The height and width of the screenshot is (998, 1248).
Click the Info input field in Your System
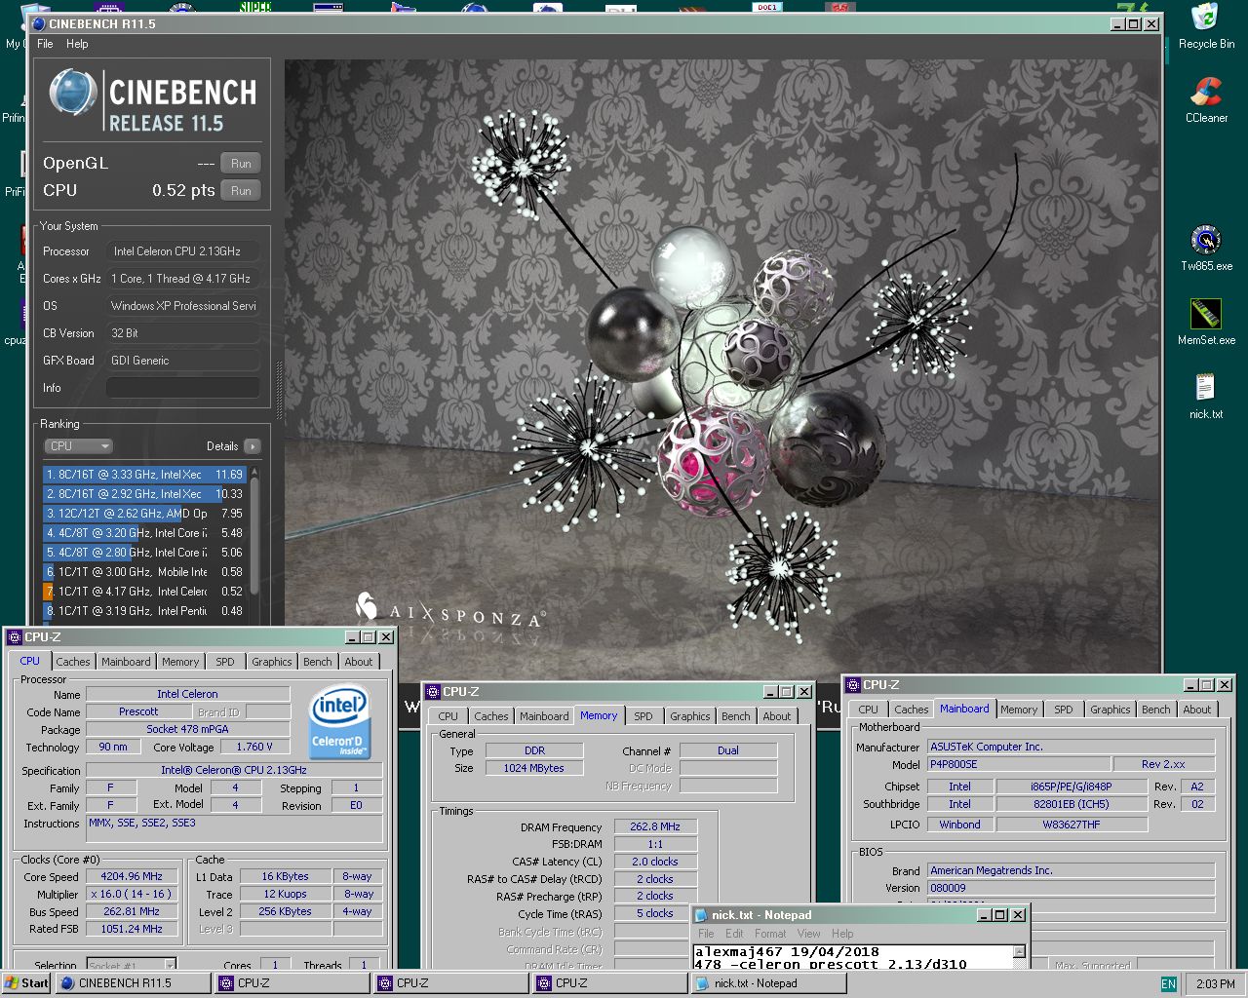(183, 388)
